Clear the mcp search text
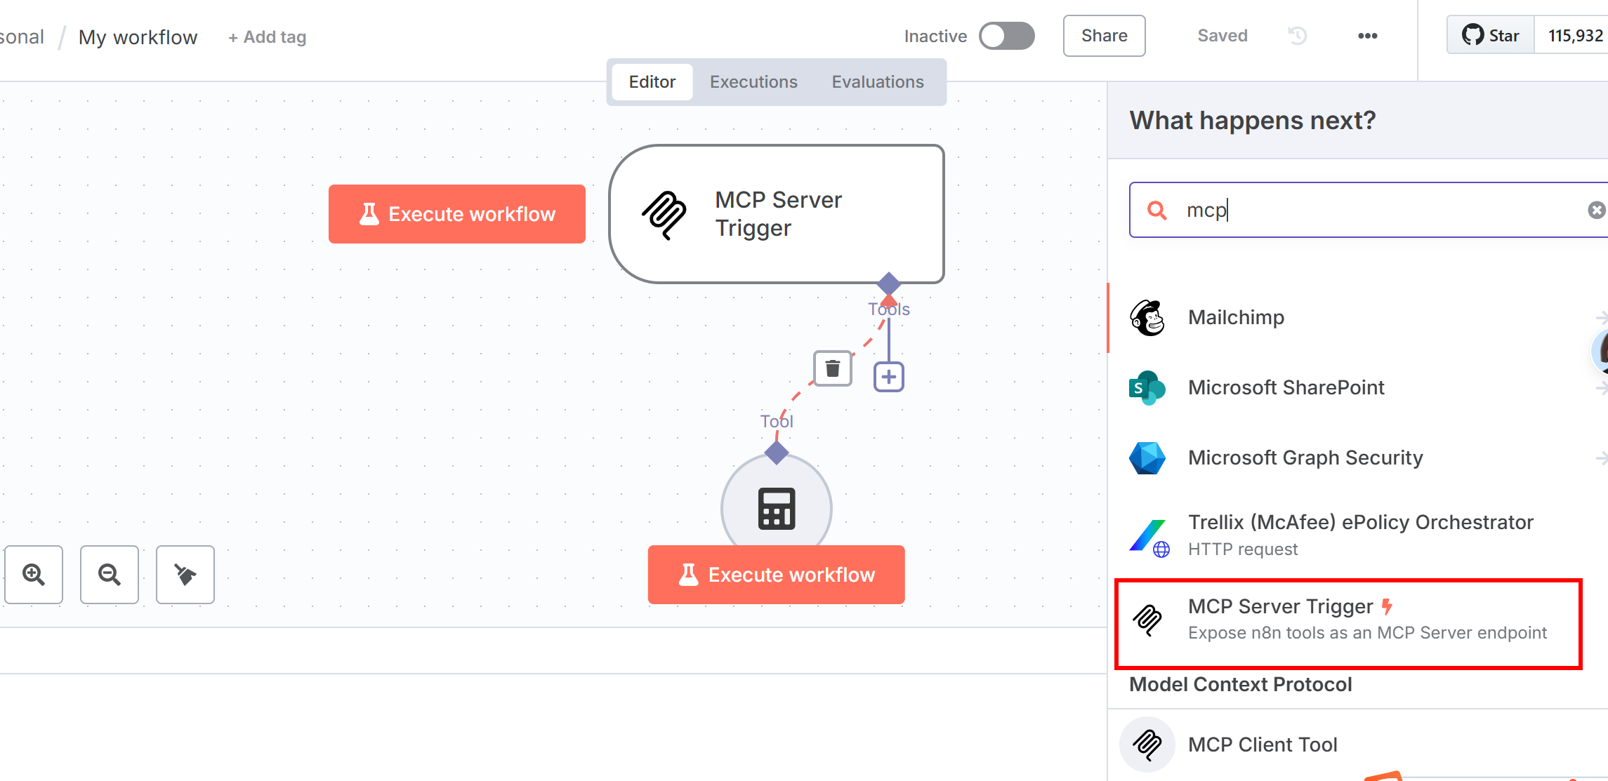 coord(1596,210)
